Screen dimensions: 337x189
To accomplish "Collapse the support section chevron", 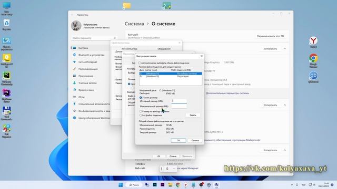I will 285,150.
